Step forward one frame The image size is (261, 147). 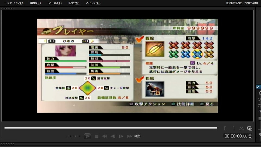tap(121, 136)
